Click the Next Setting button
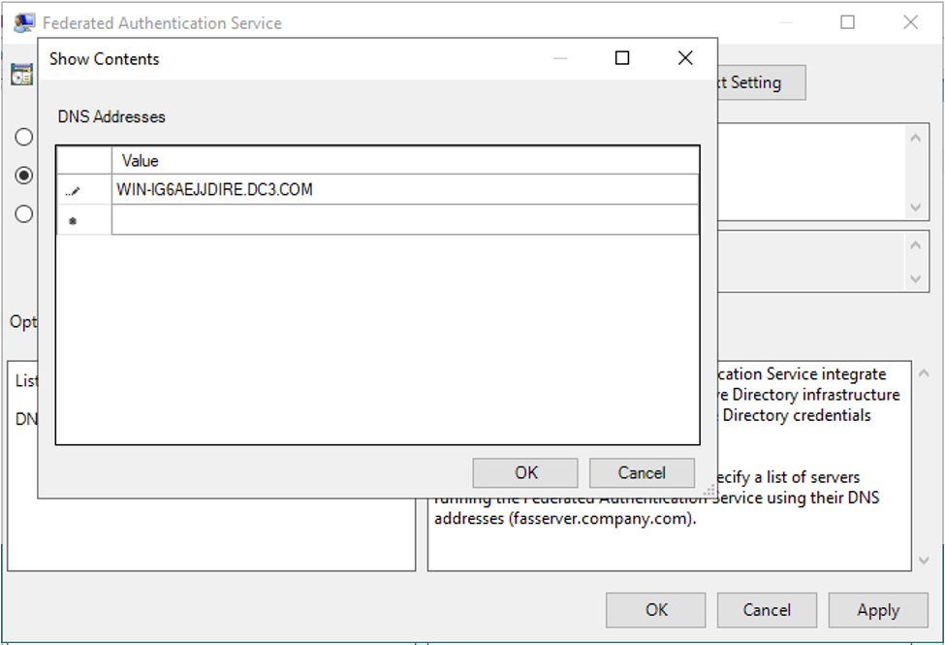945x645 pixels. 760,82
